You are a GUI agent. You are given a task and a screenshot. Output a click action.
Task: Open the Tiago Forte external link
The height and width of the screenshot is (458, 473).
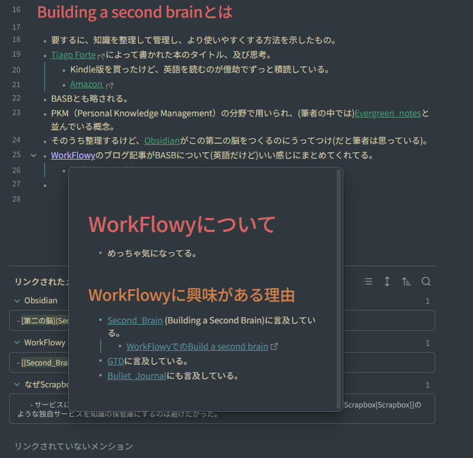click(x=73, y=55)
